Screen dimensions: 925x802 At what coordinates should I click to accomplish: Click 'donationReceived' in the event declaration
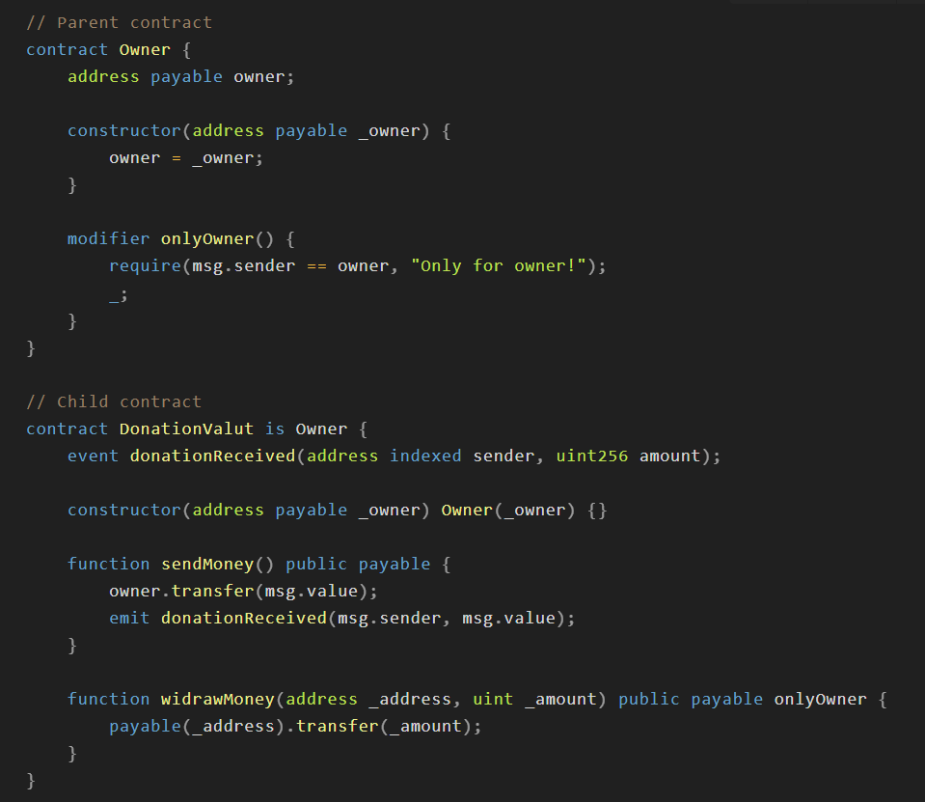pos(212,456)
